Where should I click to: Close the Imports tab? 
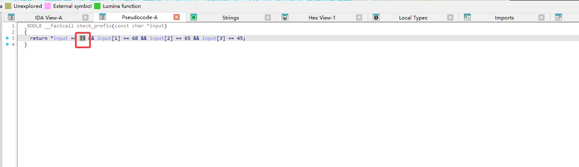pos(542,17)
